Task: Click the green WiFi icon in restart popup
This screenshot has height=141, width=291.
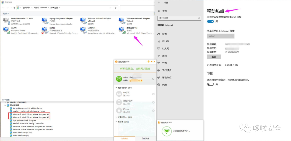Action: 167,131
